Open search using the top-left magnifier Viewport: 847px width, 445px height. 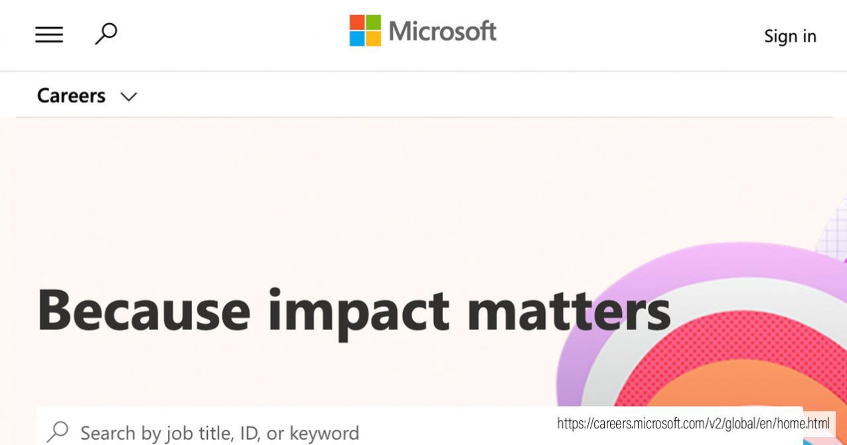click(x=106, y=33)
